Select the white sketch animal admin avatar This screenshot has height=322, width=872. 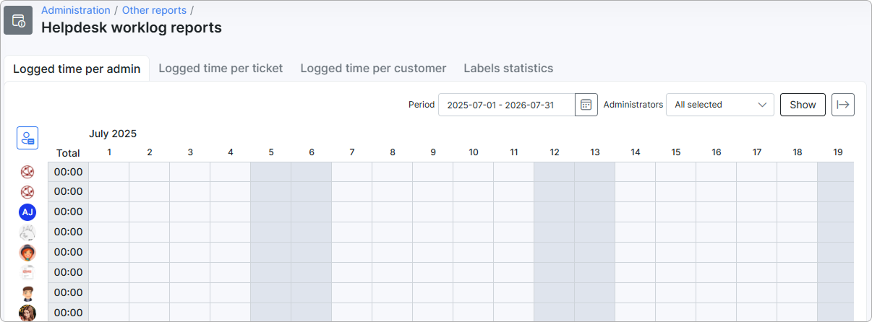pos(27,232)
